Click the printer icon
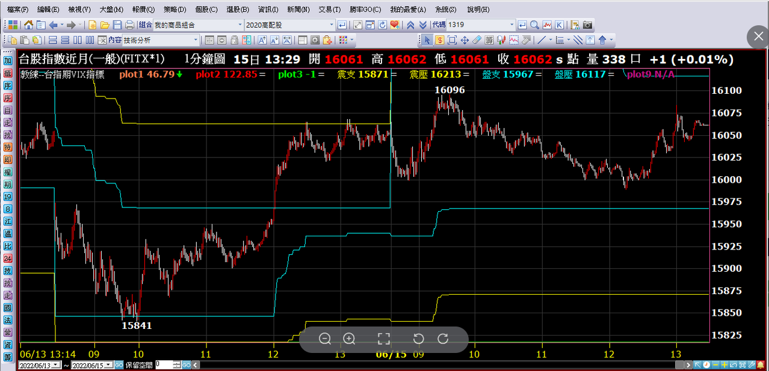 (x=129, y=25)
